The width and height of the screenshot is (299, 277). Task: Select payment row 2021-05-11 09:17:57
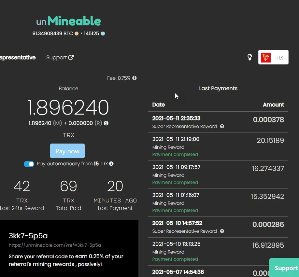218,175
